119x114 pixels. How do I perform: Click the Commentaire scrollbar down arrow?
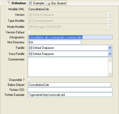pyautogui.click(x=110, y=74)
